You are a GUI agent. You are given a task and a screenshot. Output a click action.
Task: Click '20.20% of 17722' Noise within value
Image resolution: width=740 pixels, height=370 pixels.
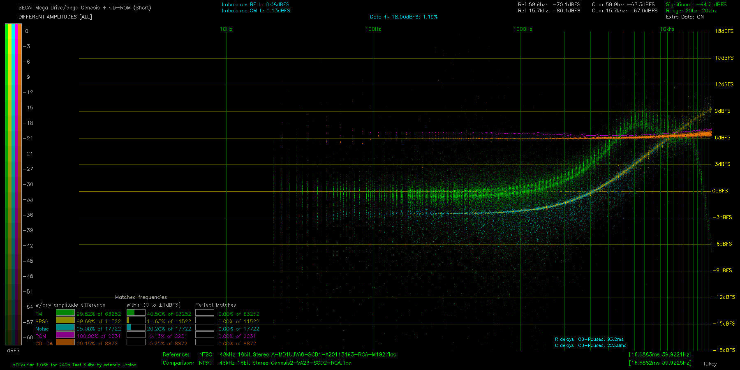pos(169,329)
